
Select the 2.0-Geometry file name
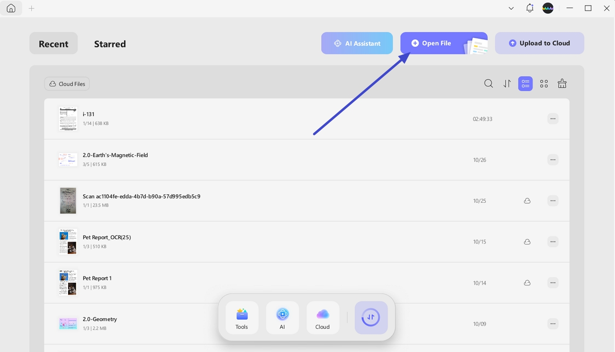pyautogui.click(x=100, y=319)
